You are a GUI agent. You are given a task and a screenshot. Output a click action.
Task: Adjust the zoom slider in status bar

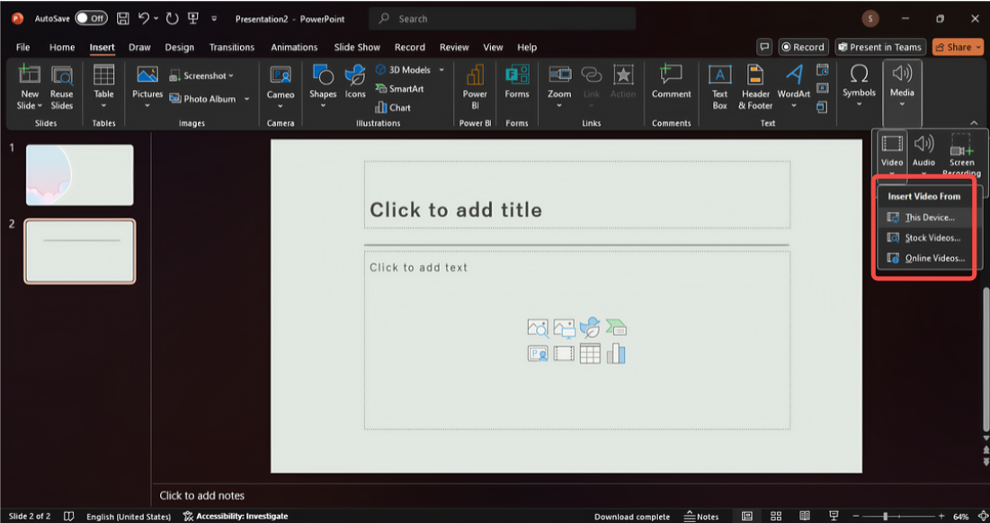pyautogui.click(x=886, y=517)
